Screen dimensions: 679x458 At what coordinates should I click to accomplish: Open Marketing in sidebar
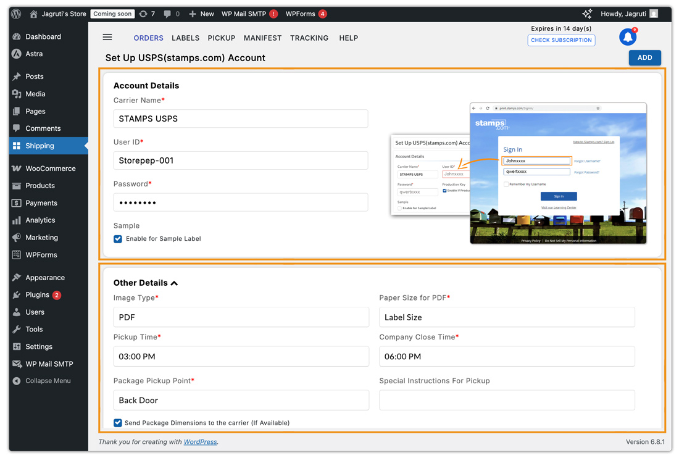49,238
